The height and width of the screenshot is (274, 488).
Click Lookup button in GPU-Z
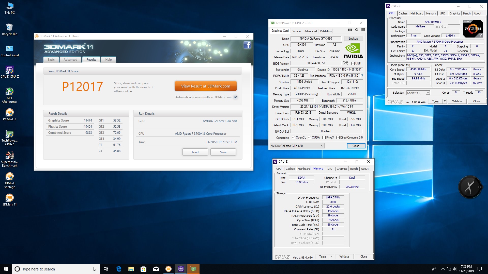[353, 39]
